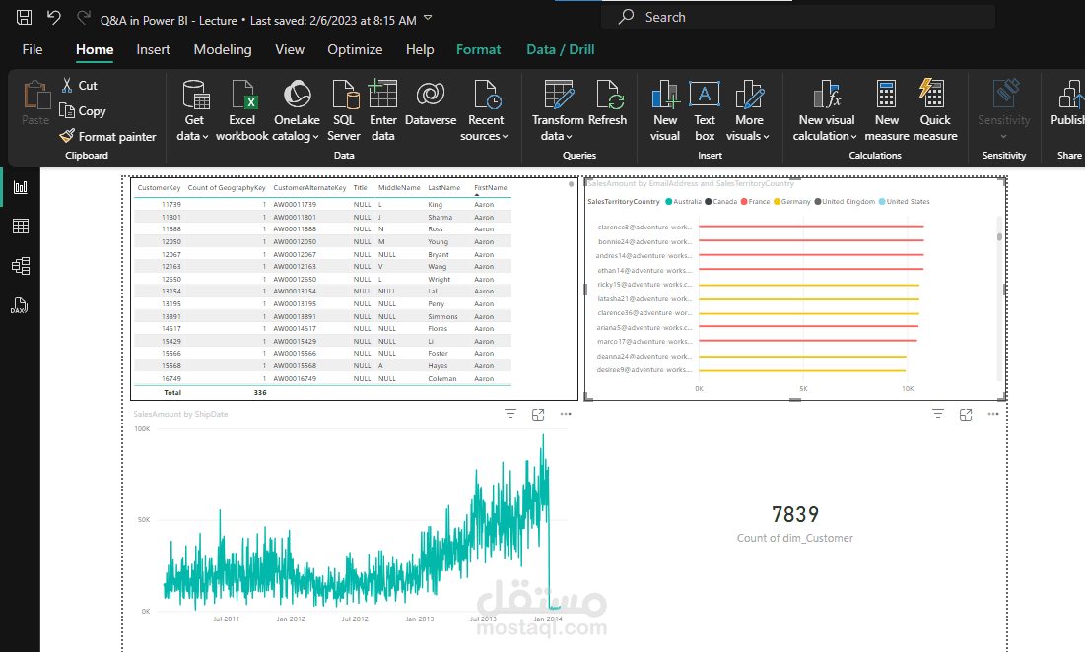Save the report with the floppy icon
The height and width of the screenshot is (652, 1085).
24,18
